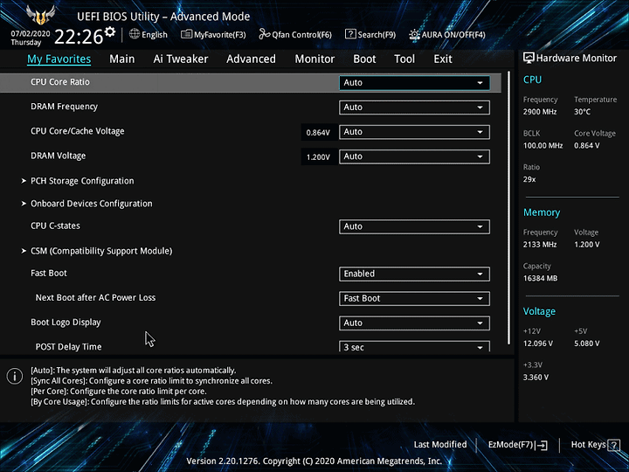
Task: Click the 29x ratio value
Action: (x=529, y=179)
